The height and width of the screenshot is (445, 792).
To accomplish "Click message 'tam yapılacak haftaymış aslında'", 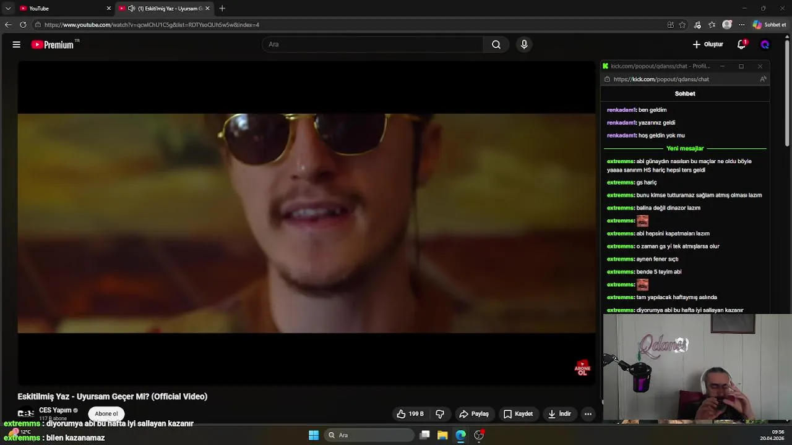I will [x=676, y=297].
